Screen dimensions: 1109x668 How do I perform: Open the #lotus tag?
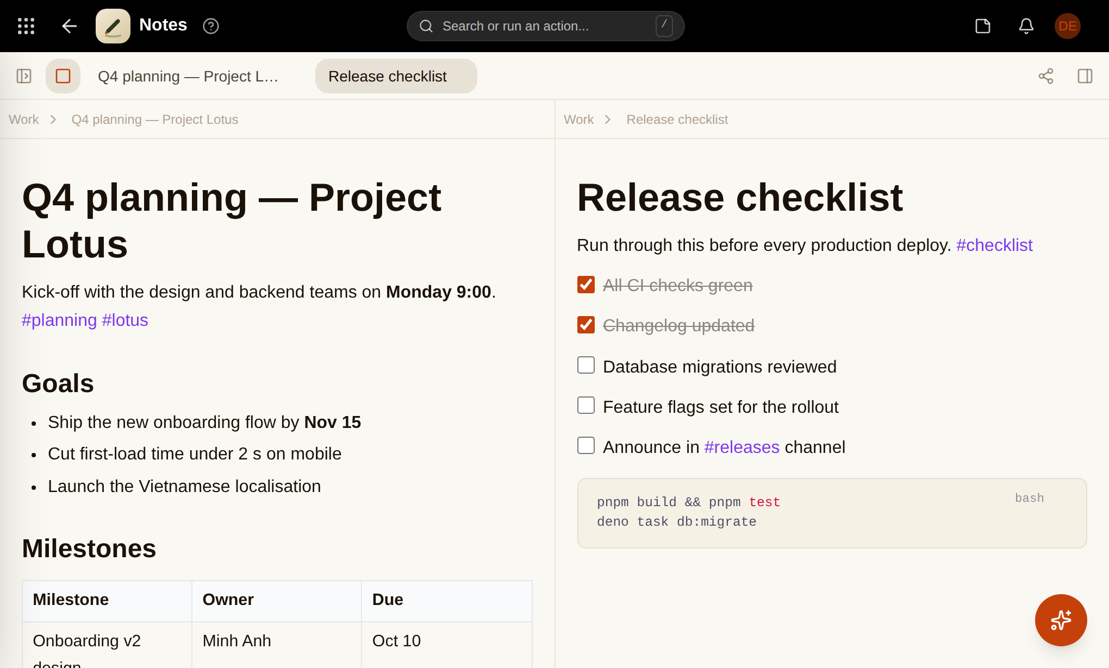click(125, 320)
